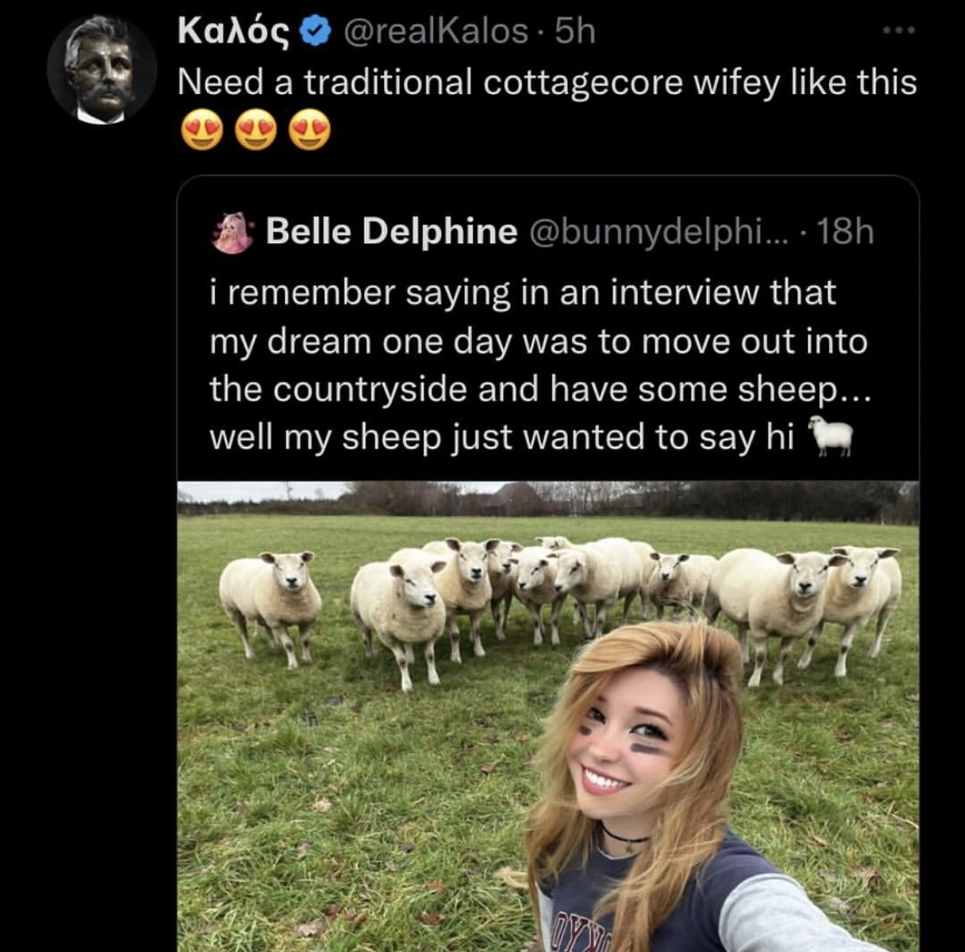This screenshot has height=952, width=965.
Task: Click the 18h timestamp on quoted tweet
Action: point(846,232)
